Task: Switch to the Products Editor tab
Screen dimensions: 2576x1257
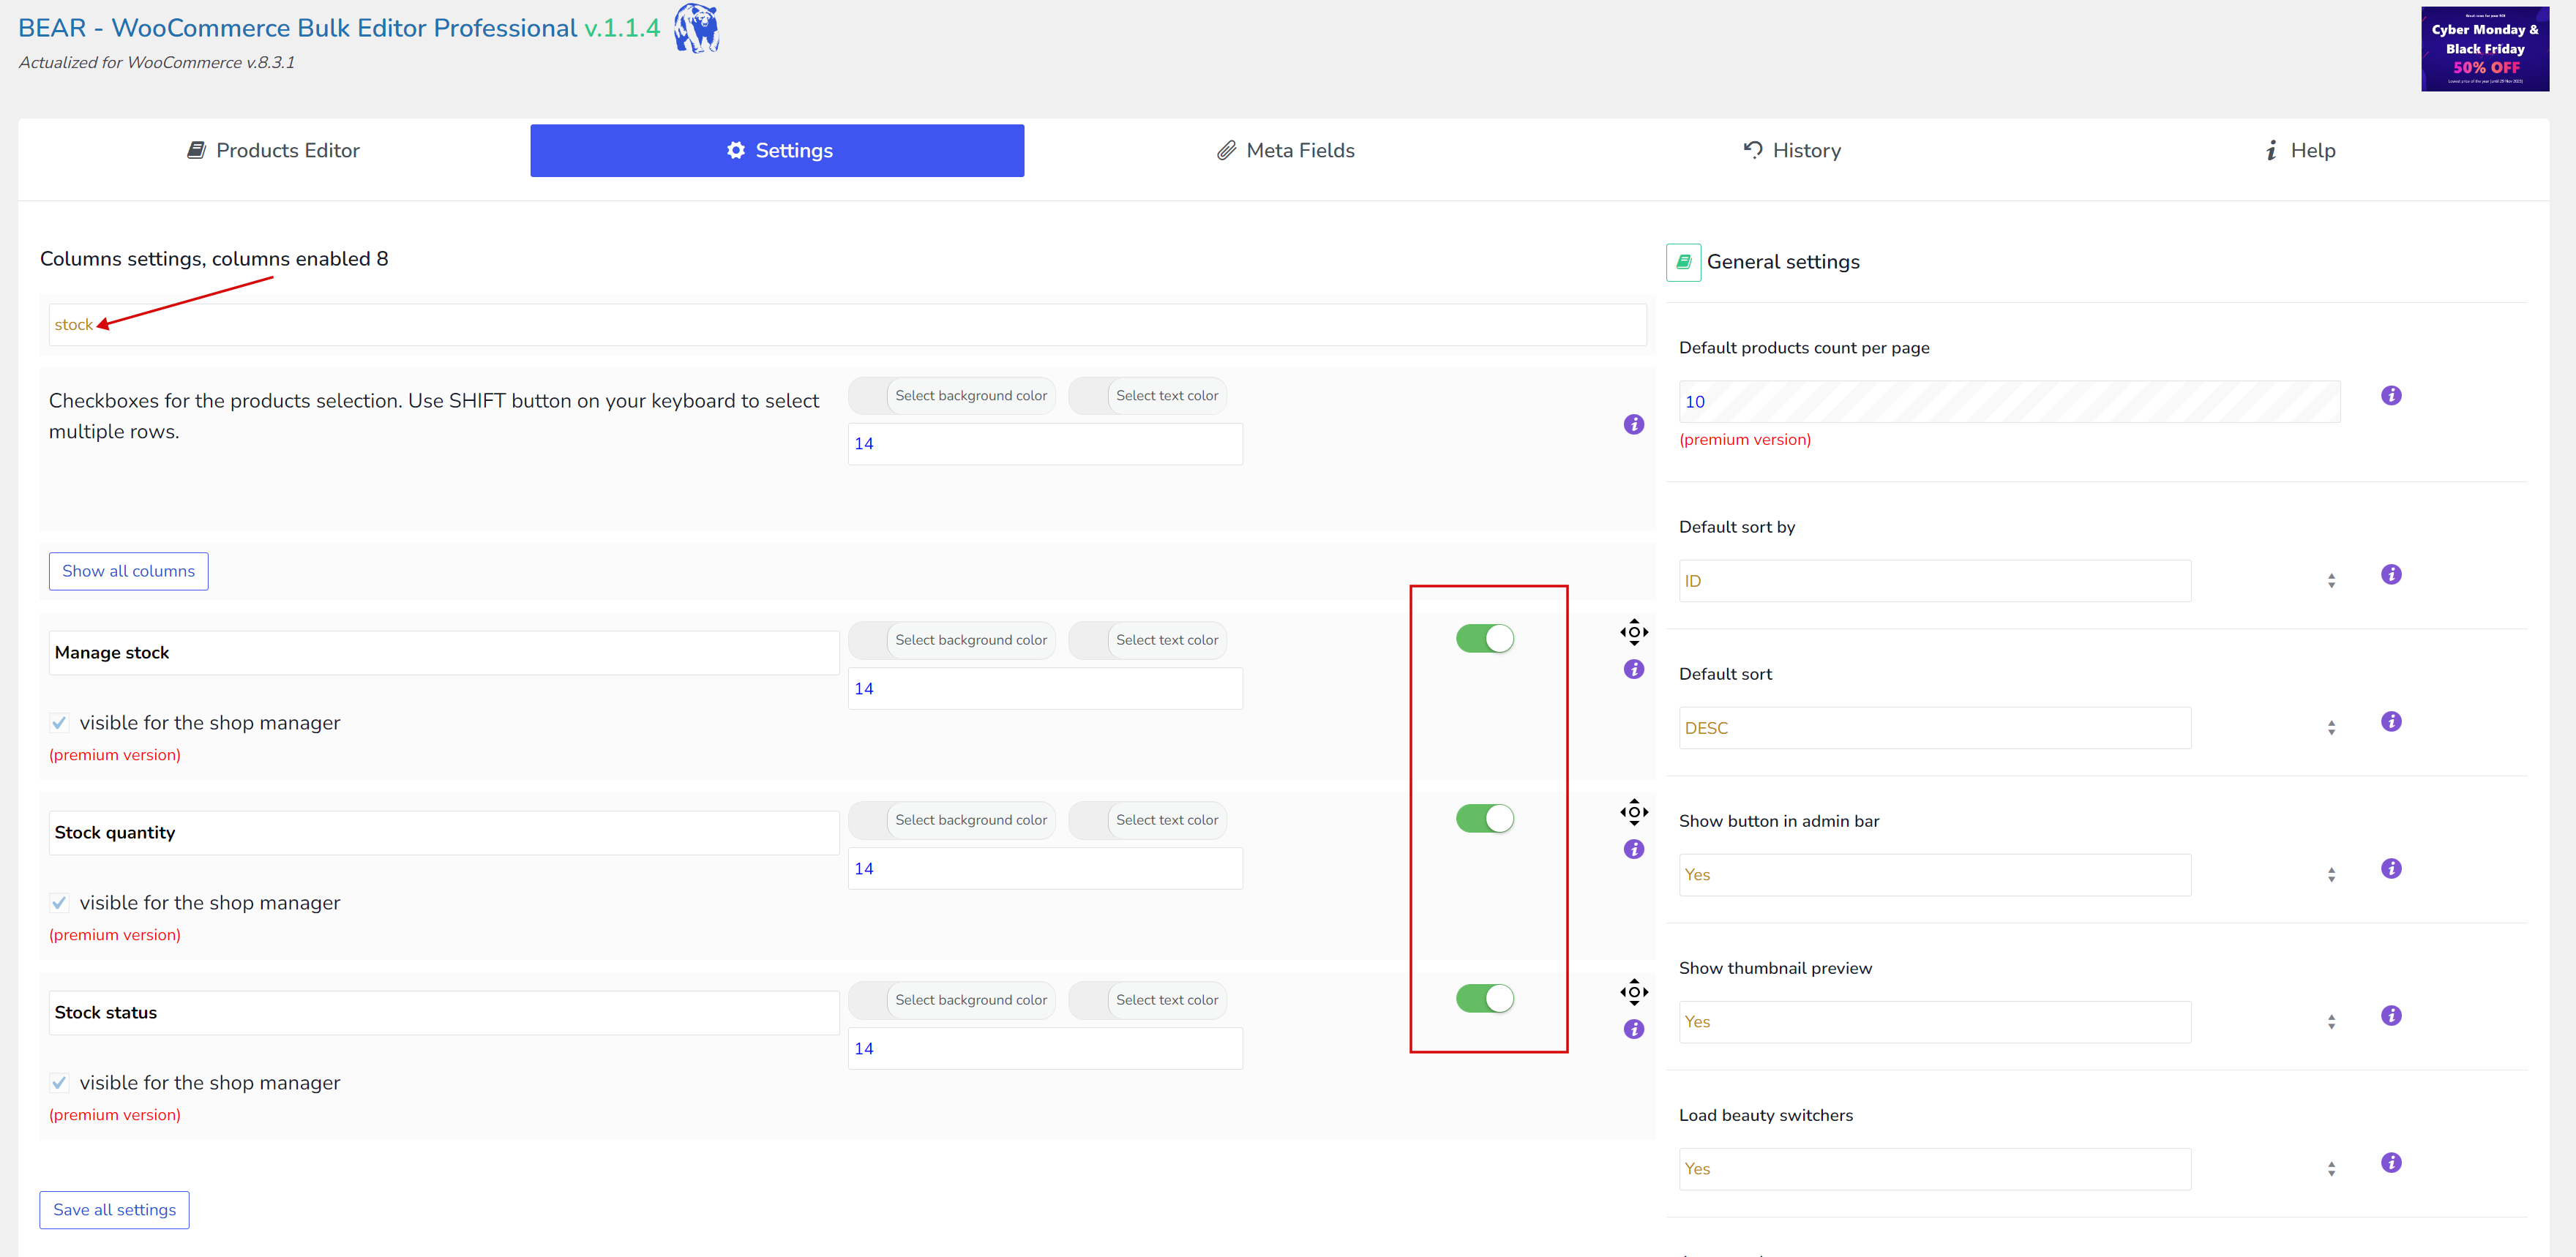Action: coord(272,150)
